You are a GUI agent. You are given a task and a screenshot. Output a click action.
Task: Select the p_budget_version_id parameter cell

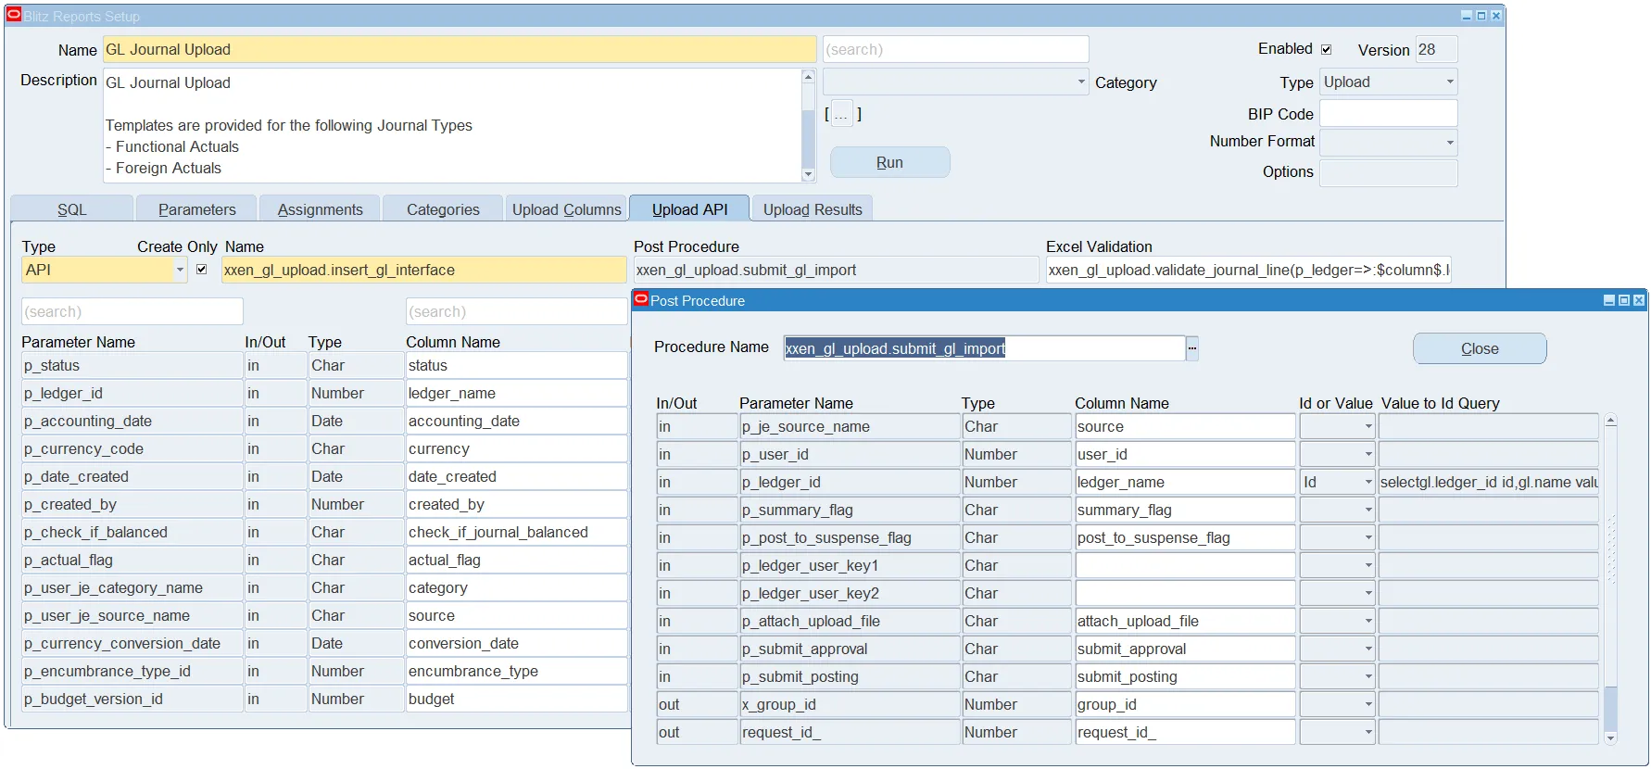[132, 699]
